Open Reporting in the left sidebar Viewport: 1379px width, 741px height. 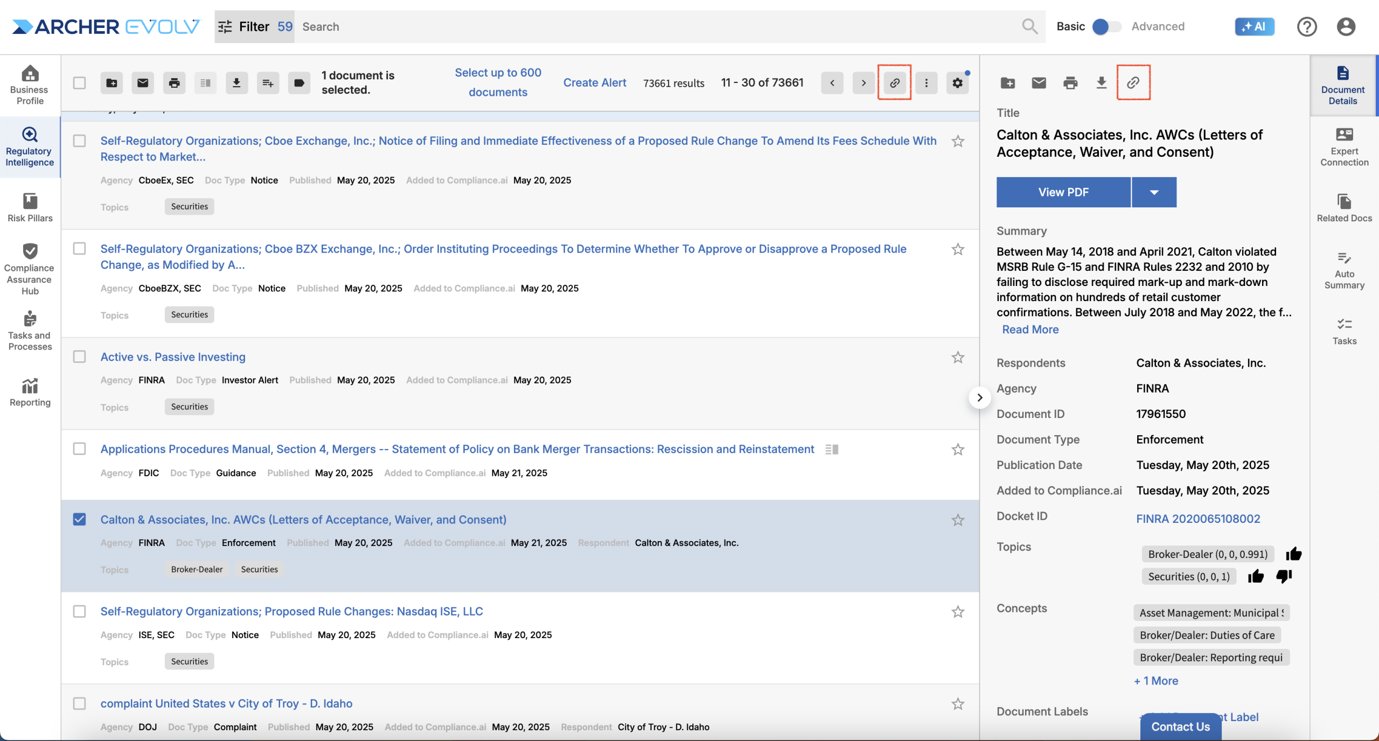coord(30,392)
